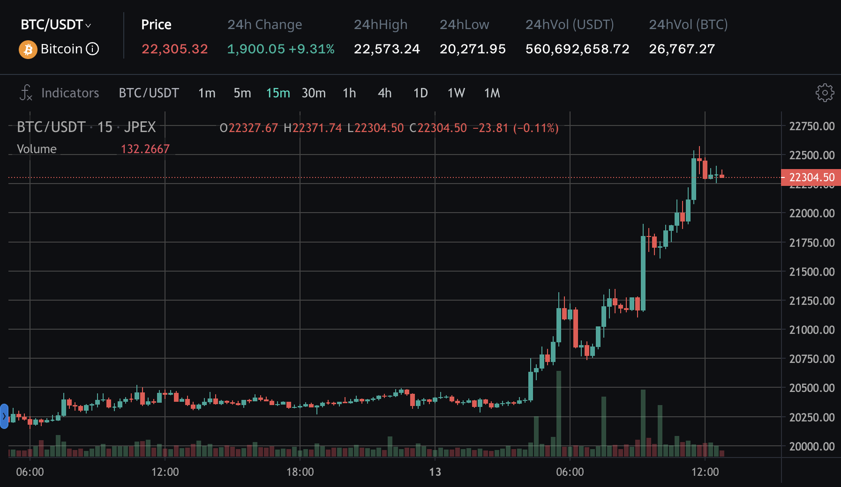Choose the 1D timeframe
841x487 pixels.
pos(420,93)
